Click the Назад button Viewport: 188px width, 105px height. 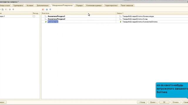pyautogui.click(x=142, y=102)
